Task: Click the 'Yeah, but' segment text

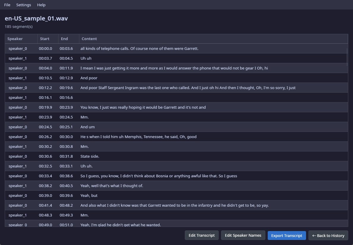Action: 89,195
